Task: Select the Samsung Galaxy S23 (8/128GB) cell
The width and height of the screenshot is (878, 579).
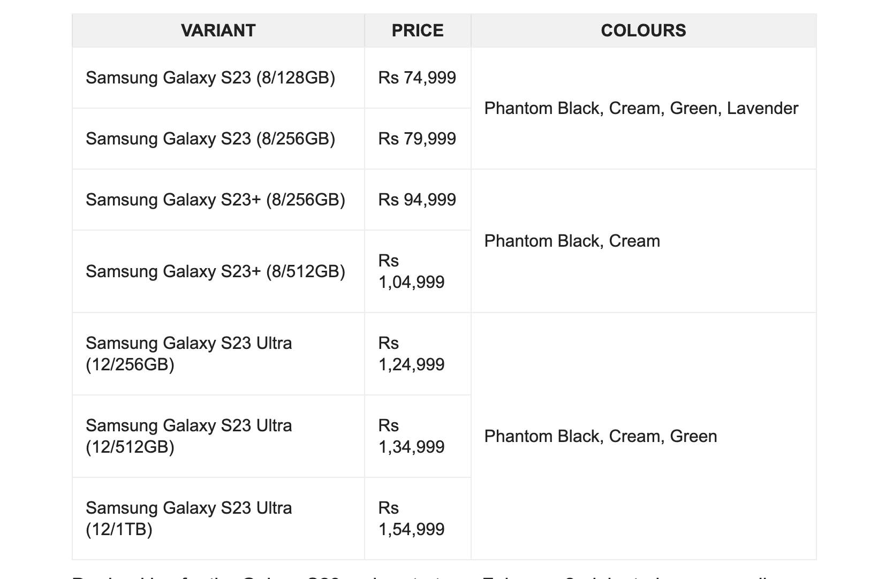Action: [x=210, y=78]
